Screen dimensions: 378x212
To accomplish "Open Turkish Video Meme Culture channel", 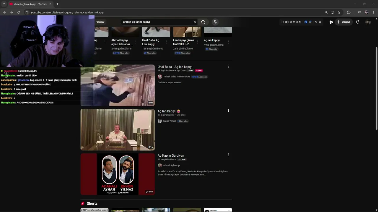I will [x=177, y=77].
